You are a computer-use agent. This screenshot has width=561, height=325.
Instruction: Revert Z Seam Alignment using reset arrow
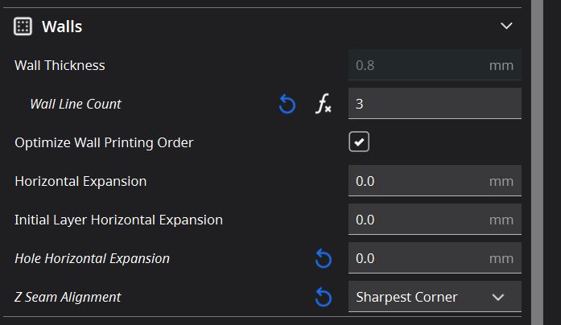[324, 297]
